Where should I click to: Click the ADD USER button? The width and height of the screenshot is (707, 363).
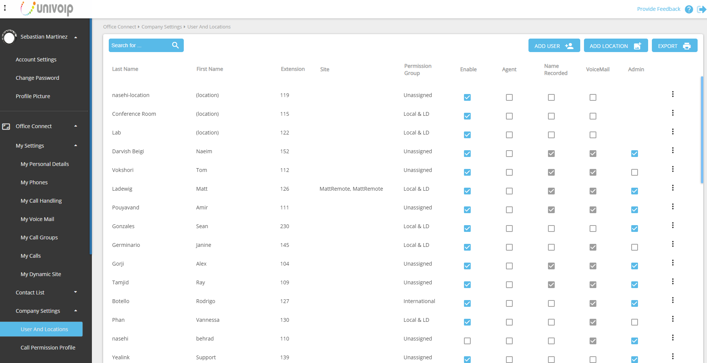(x=554, y=46)
